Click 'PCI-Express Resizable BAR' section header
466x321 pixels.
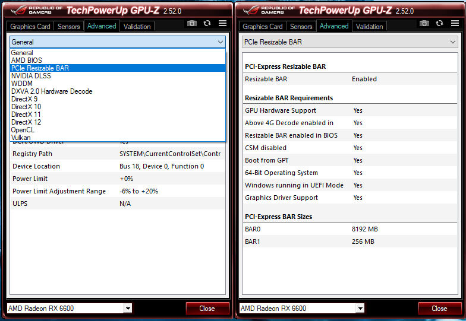pos(285,66)
